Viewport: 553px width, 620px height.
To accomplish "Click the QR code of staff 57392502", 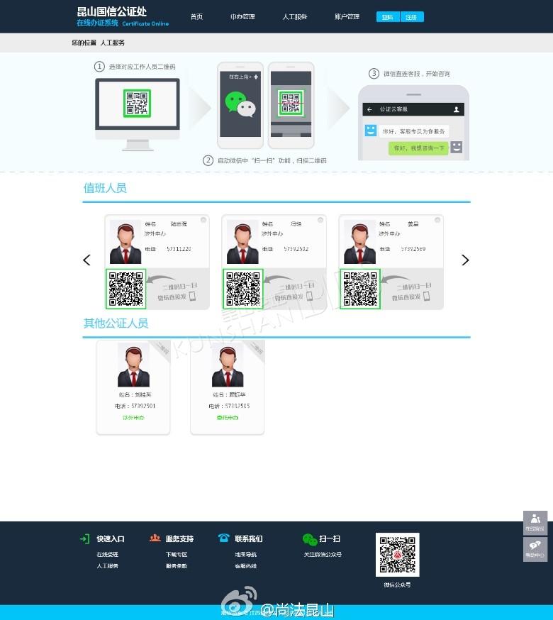I will [x=243, y=289].
